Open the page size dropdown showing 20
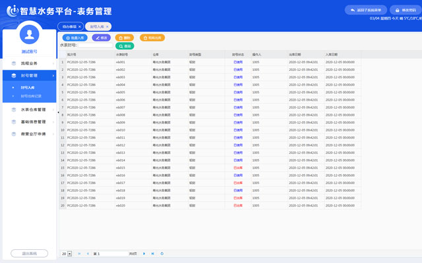422x263 pixels. tap(70, 253)
